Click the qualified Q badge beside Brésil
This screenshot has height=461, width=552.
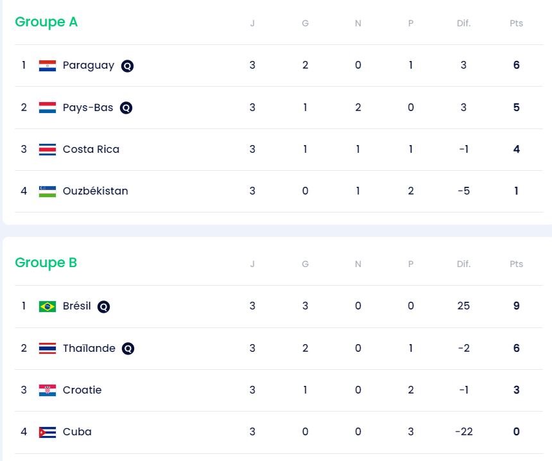pyautogui.click(x=103, y=306)
